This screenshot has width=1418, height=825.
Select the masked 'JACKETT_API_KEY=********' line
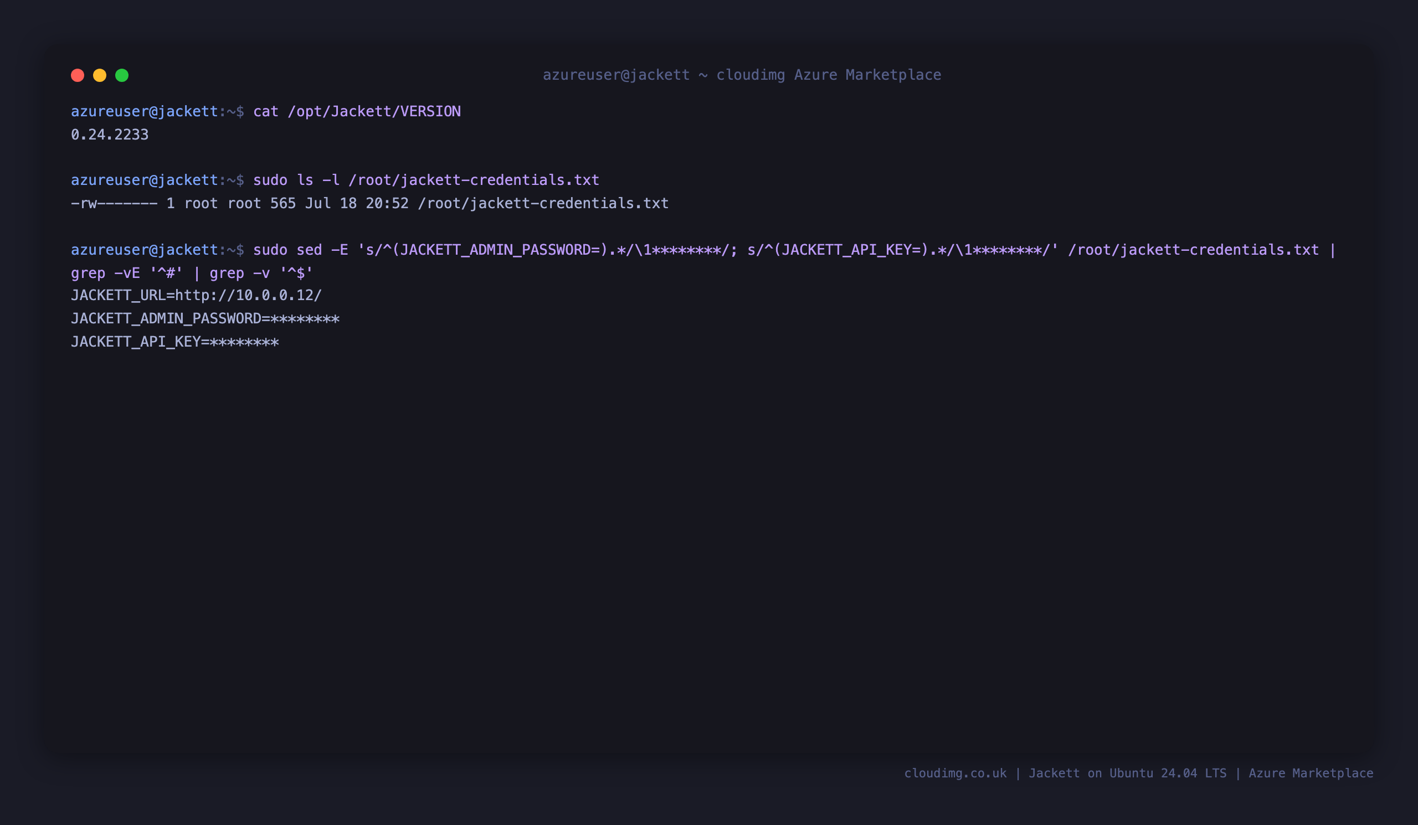click(x=175, y=342)
